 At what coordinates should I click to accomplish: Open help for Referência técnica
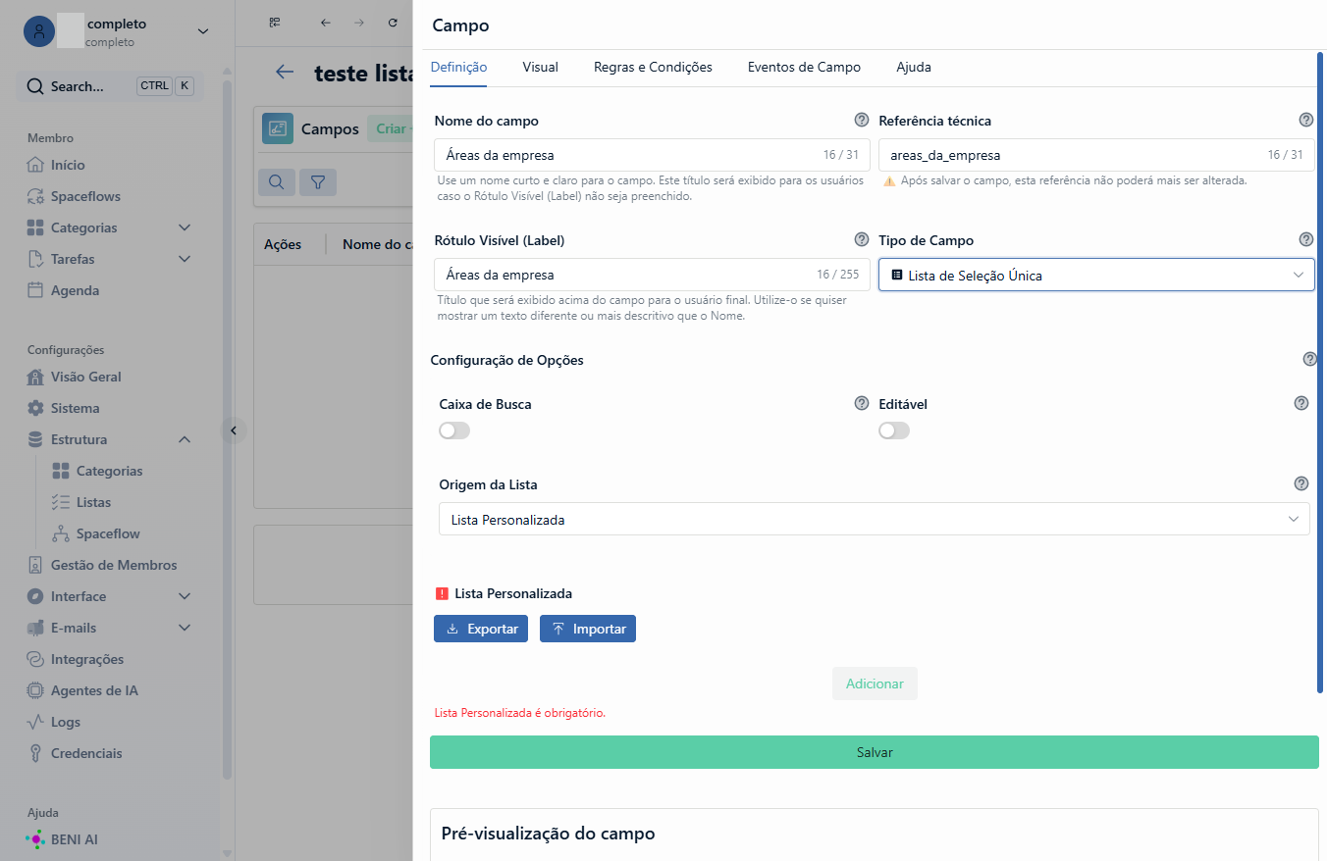[1306, 121]
